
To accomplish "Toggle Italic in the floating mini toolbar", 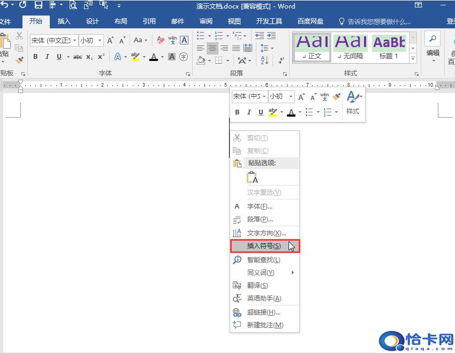I will click(x=249, y=112).
